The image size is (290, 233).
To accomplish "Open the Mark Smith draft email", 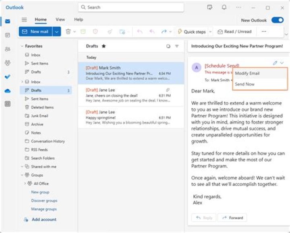I will 131,73.
